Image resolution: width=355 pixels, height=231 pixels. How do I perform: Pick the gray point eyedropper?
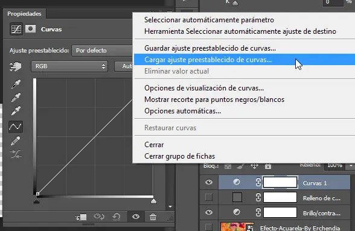click(x=16, y=97)
